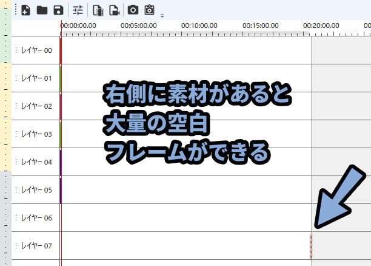
Task: Click the camera icon with the timer top
Action: click(149, 10)
